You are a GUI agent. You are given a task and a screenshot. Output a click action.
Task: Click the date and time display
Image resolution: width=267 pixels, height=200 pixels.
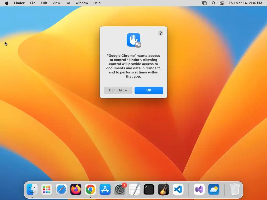pyautogui.click(x=245, y=3)
